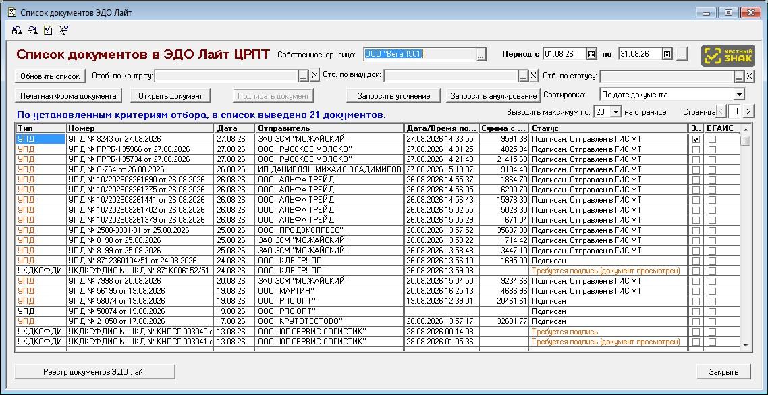Viewport: 768px width, 395px height.
Task: Click sum 20461.61 cell
Action: coord(504,301)
